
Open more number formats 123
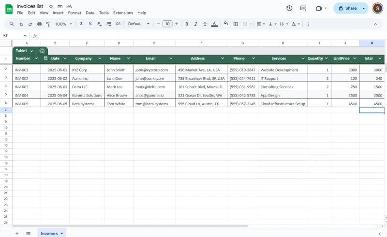[x=118, y=24]
